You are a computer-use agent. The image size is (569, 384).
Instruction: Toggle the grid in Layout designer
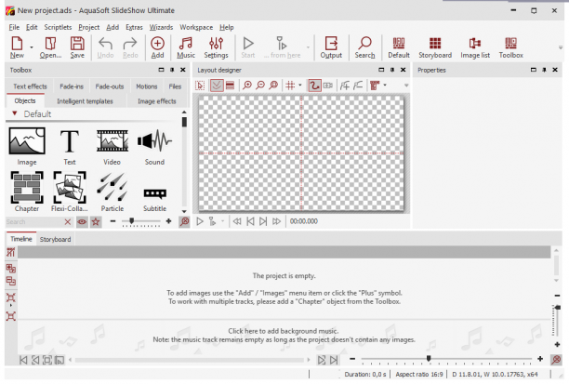[290, 86]
